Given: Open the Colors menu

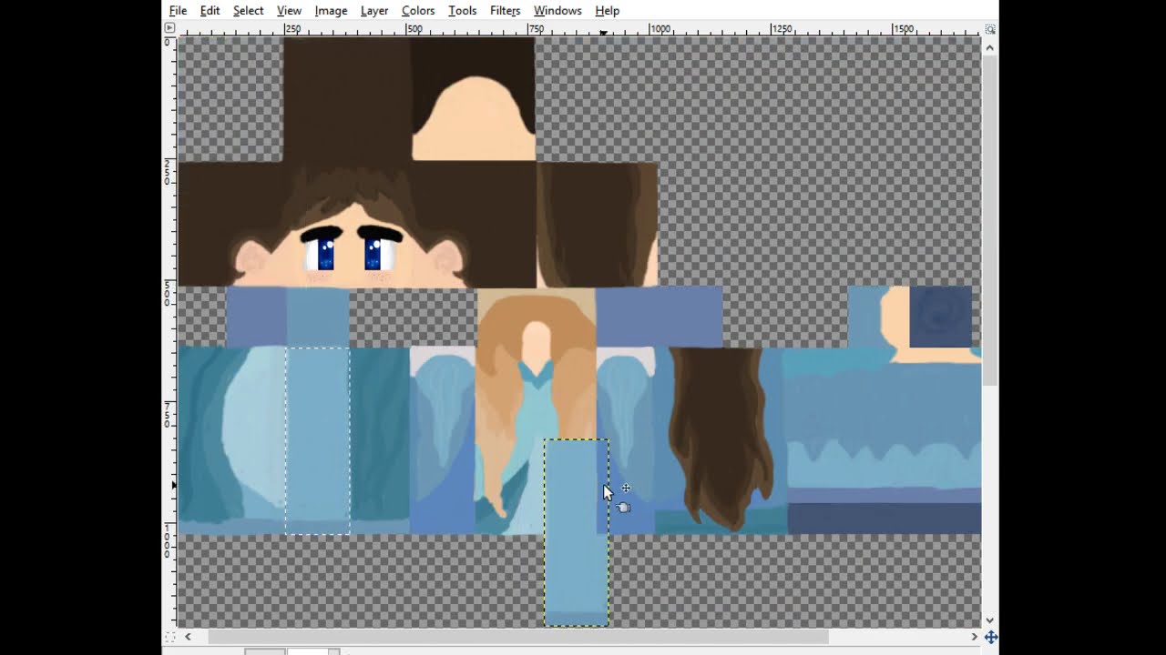Looking at the screenshot, I should [x=418, y=11].
